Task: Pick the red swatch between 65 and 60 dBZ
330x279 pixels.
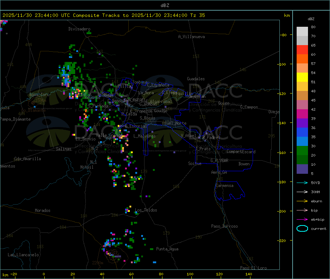Action: (x=302, y=49)
